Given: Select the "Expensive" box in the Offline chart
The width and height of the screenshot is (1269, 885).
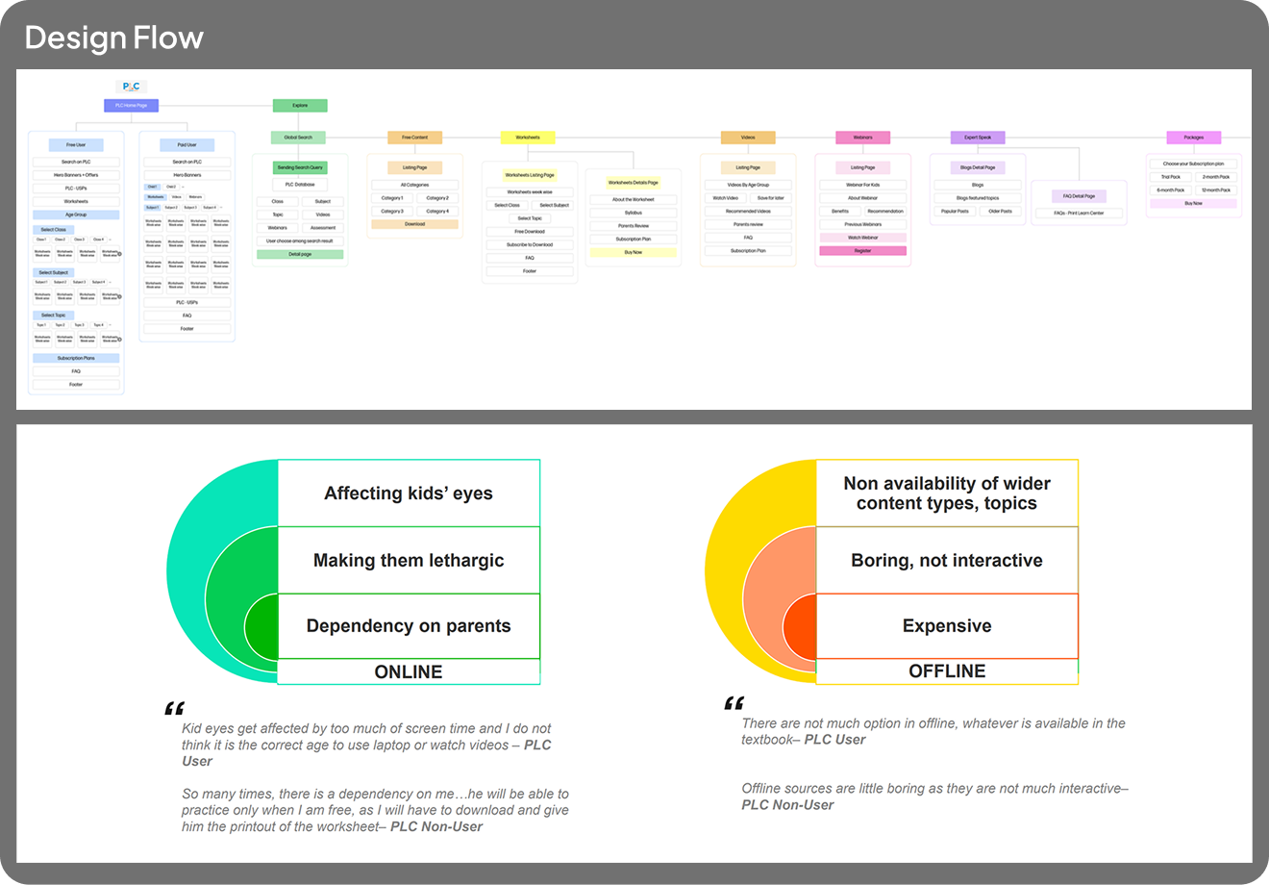Looking at the screenshot, I should (x=947, y=626).
